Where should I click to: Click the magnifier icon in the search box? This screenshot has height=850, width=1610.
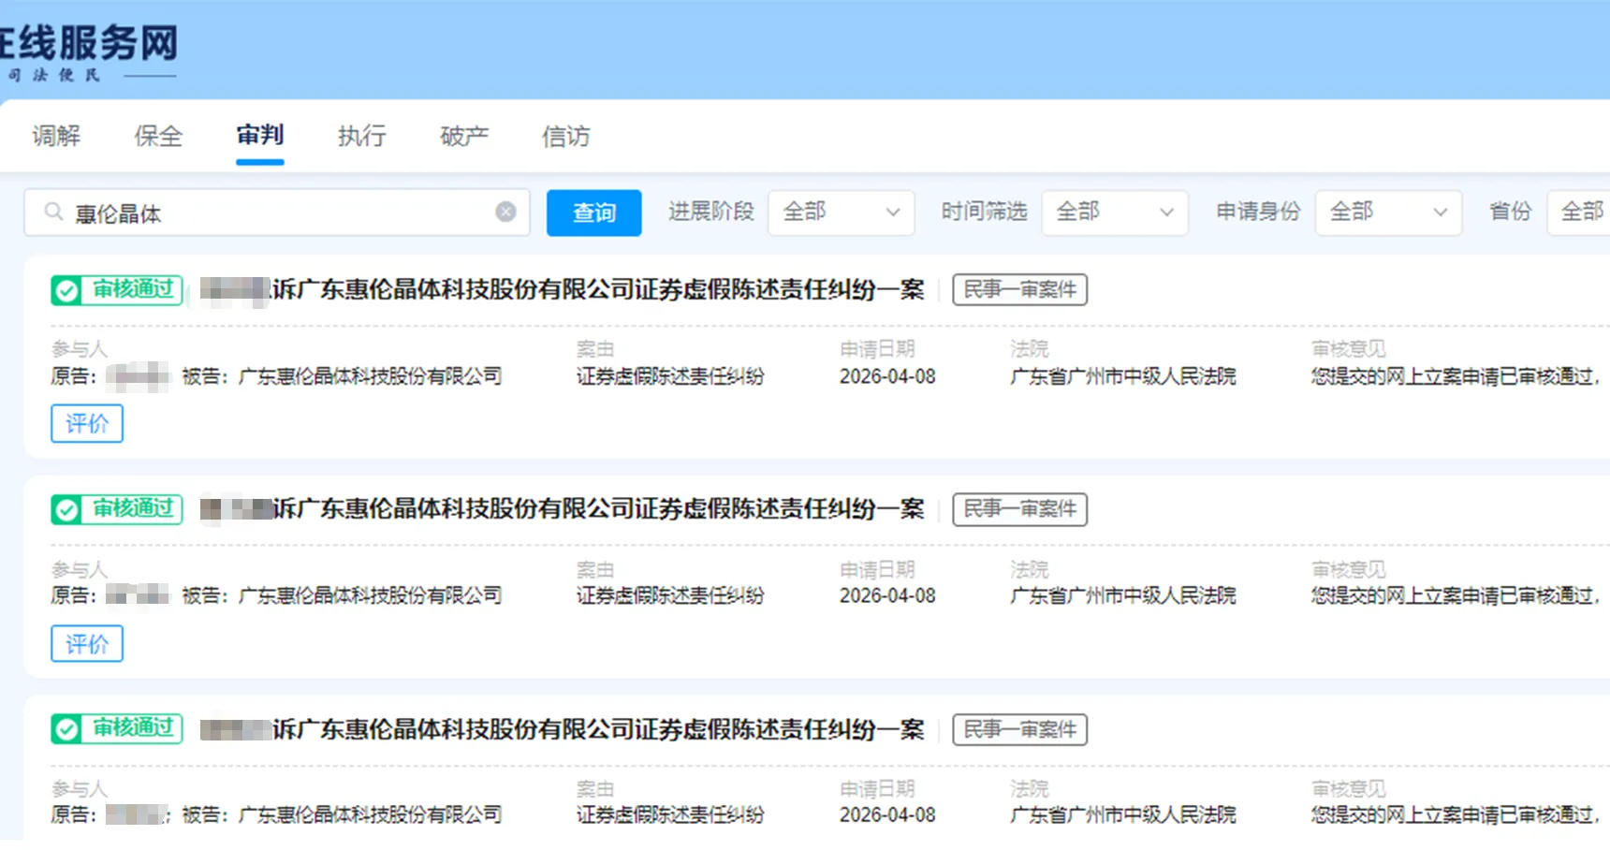tap(53, 212)
